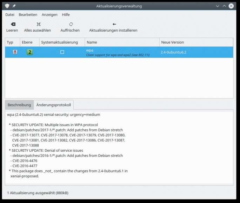Sort by the Name column header
The width and height of the screenshot is (240, 203).
coord(122,42)
